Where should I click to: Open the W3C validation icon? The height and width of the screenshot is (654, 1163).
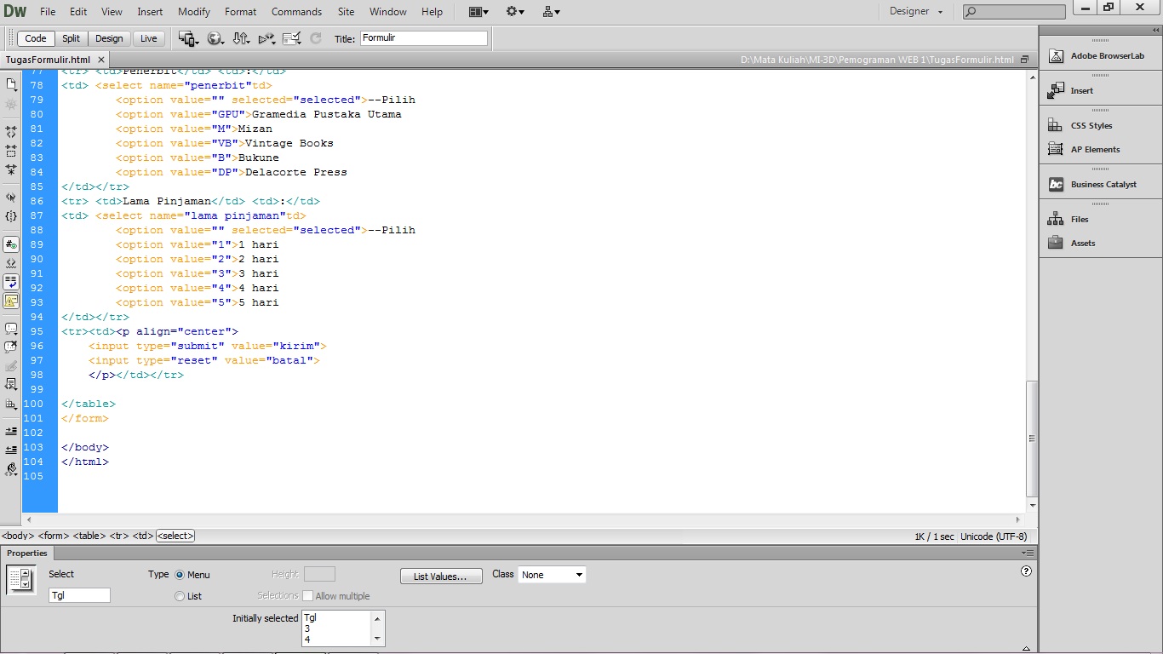coord(266,38)
